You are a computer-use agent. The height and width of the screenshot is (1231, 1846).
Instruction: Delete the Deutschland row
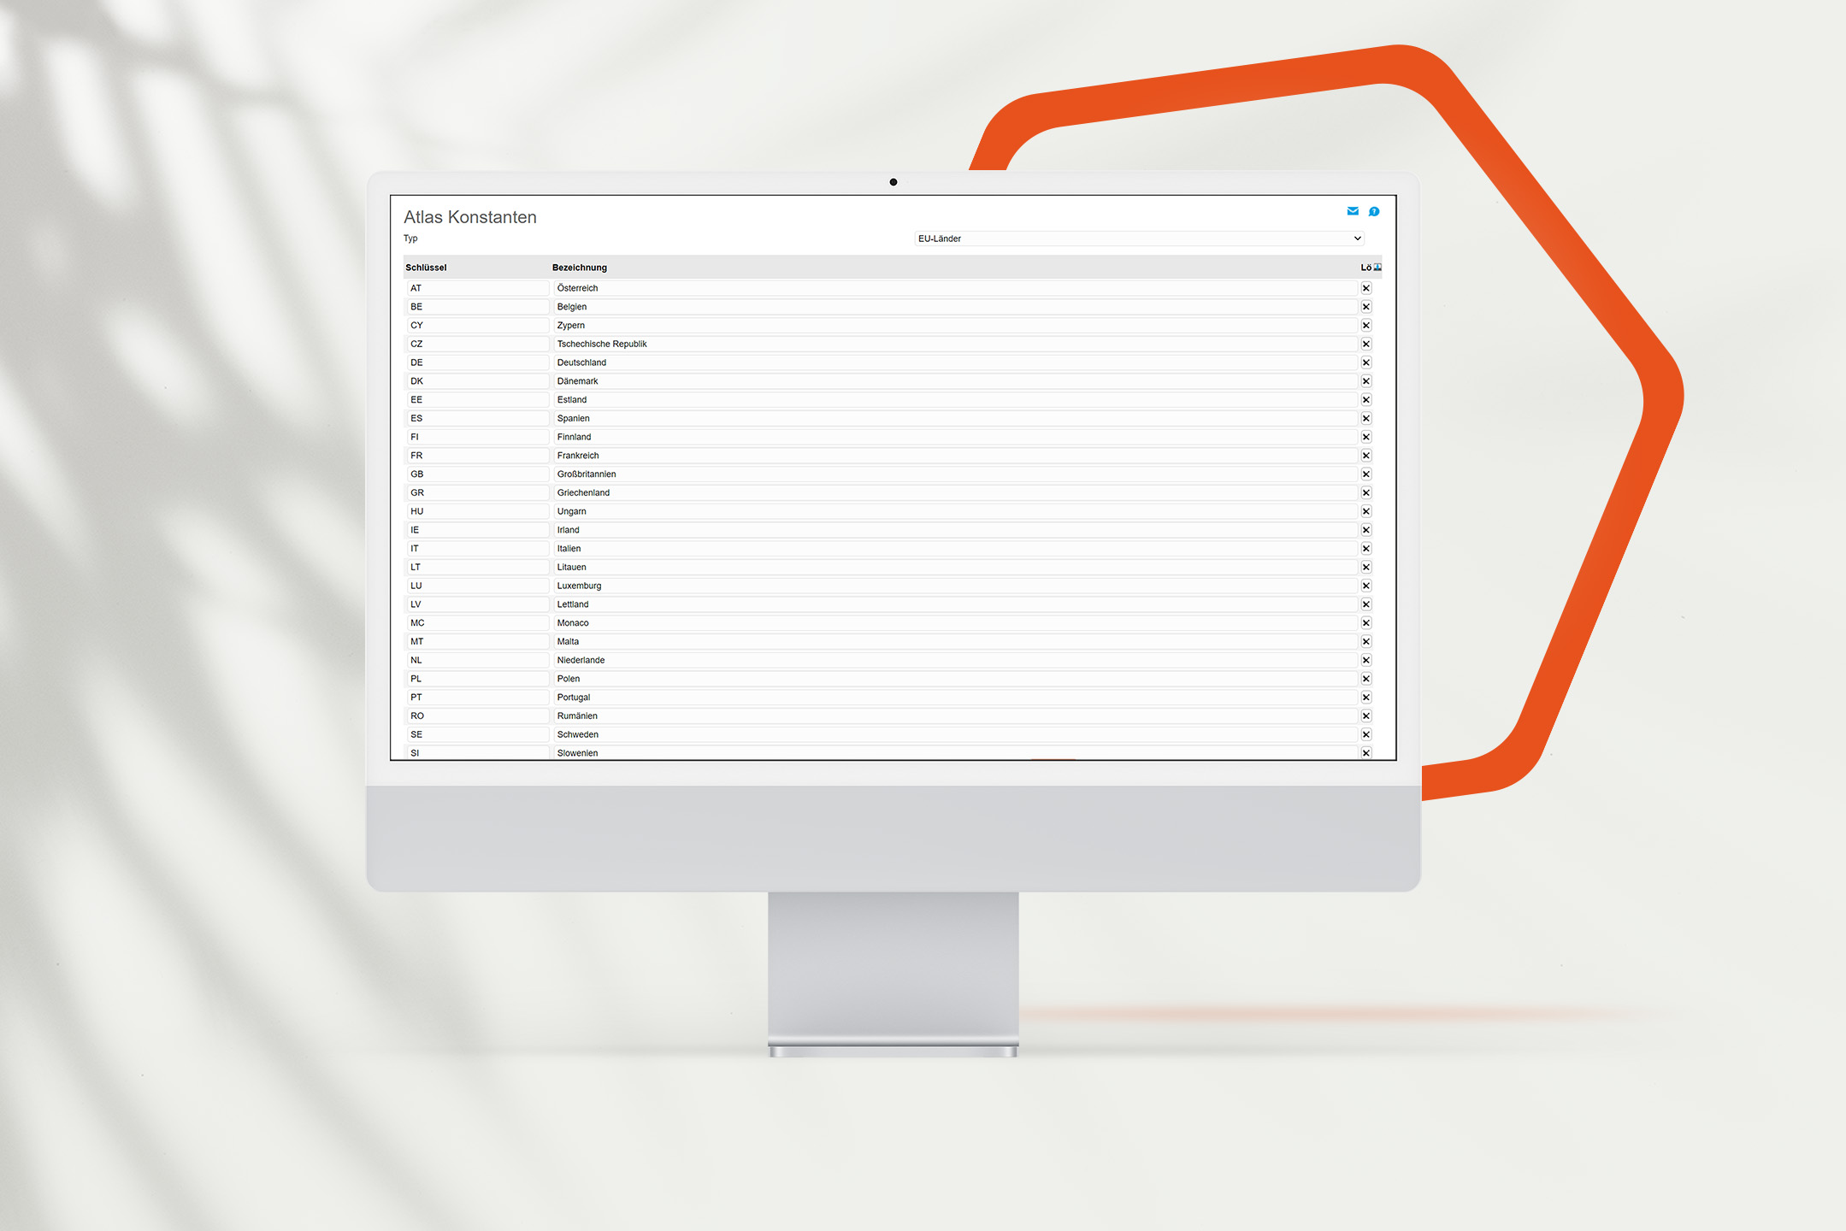(x=1366, y=362)
